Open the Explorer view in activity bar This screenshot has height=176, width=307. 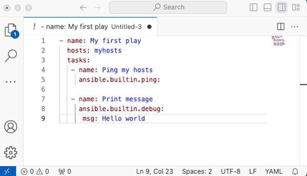pos(11,30)
